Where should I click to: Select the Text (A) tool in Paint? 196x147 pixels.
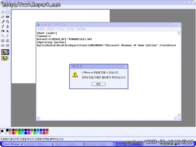[x=8, y=31]
